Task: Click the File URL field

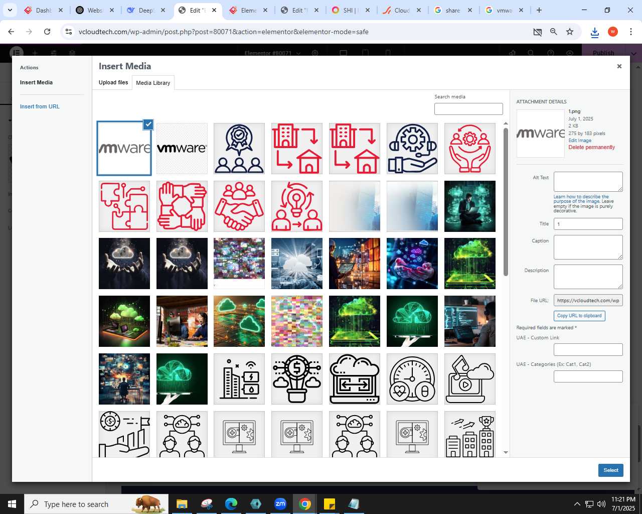Action: pyautogui.click(x=588, y=300)
